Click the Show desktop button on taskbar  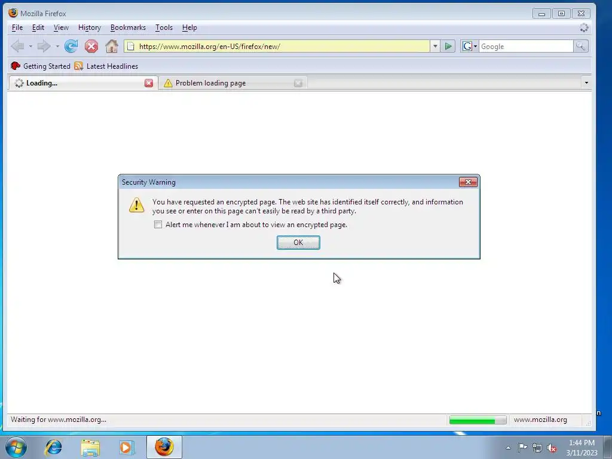(608, 447)
